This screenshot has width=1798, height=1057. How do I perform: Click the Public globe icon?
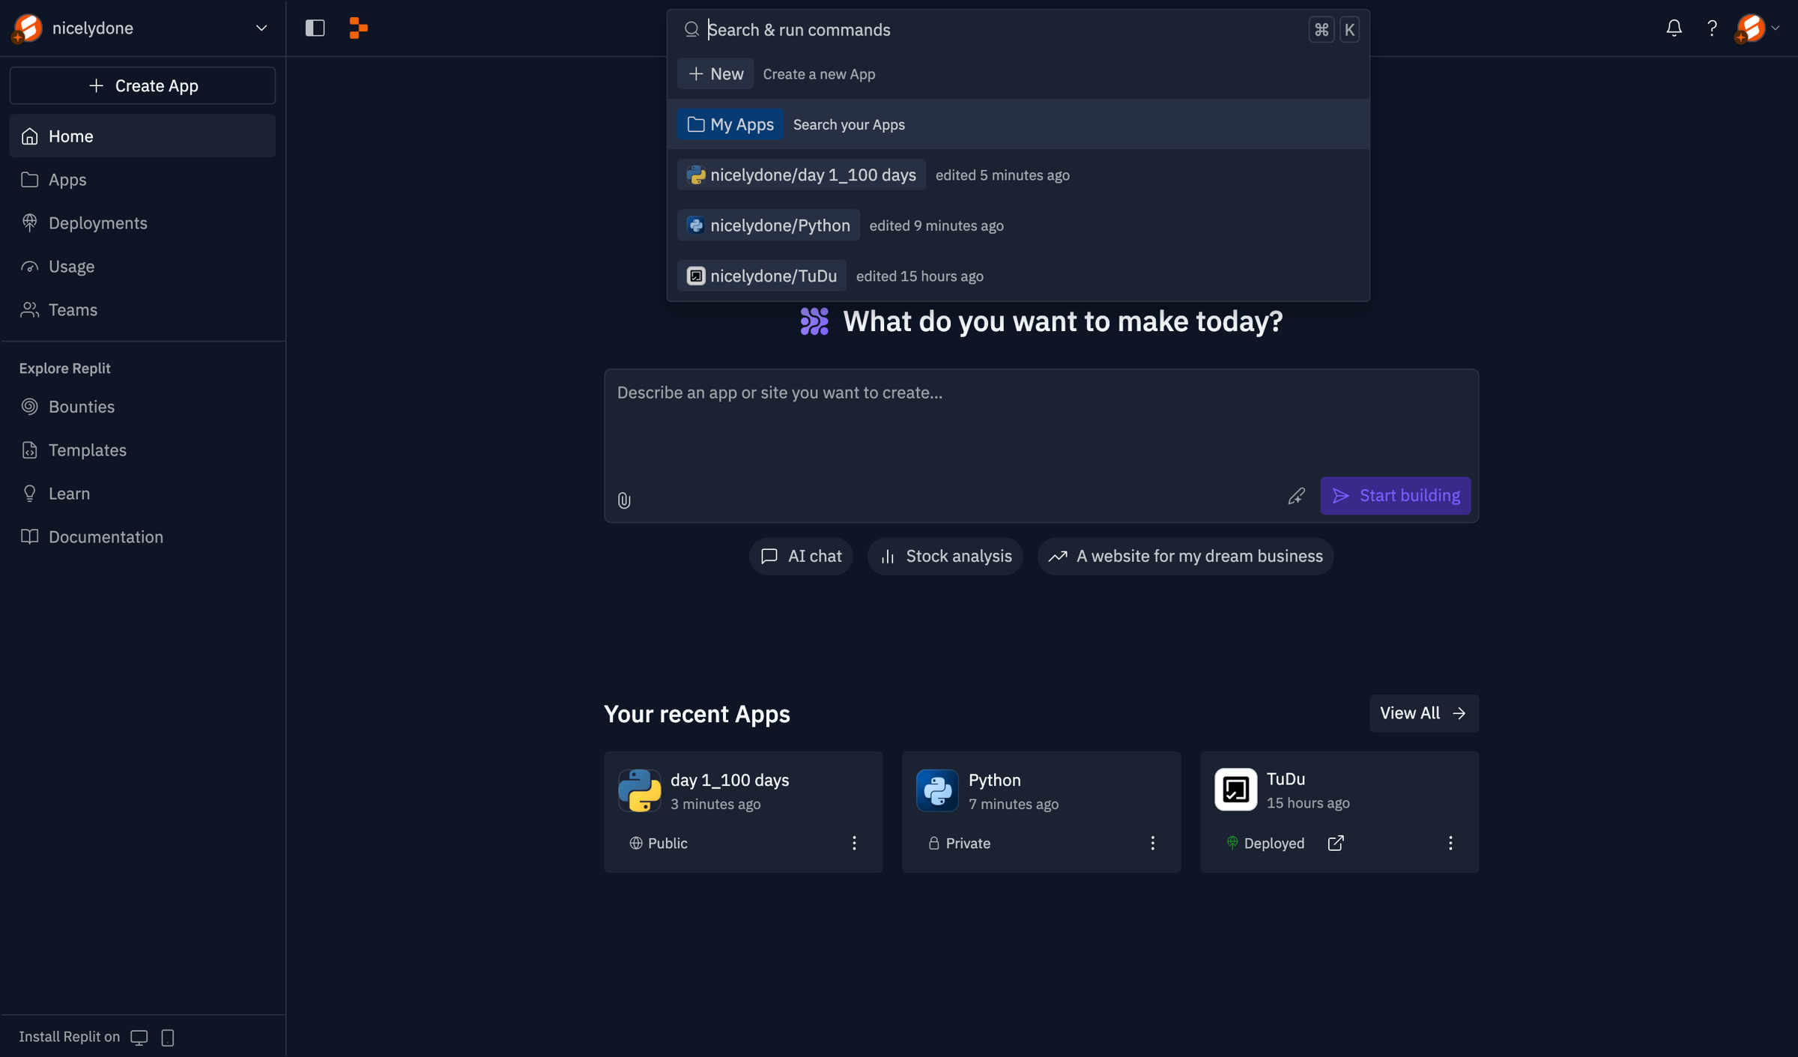point(636,844)
